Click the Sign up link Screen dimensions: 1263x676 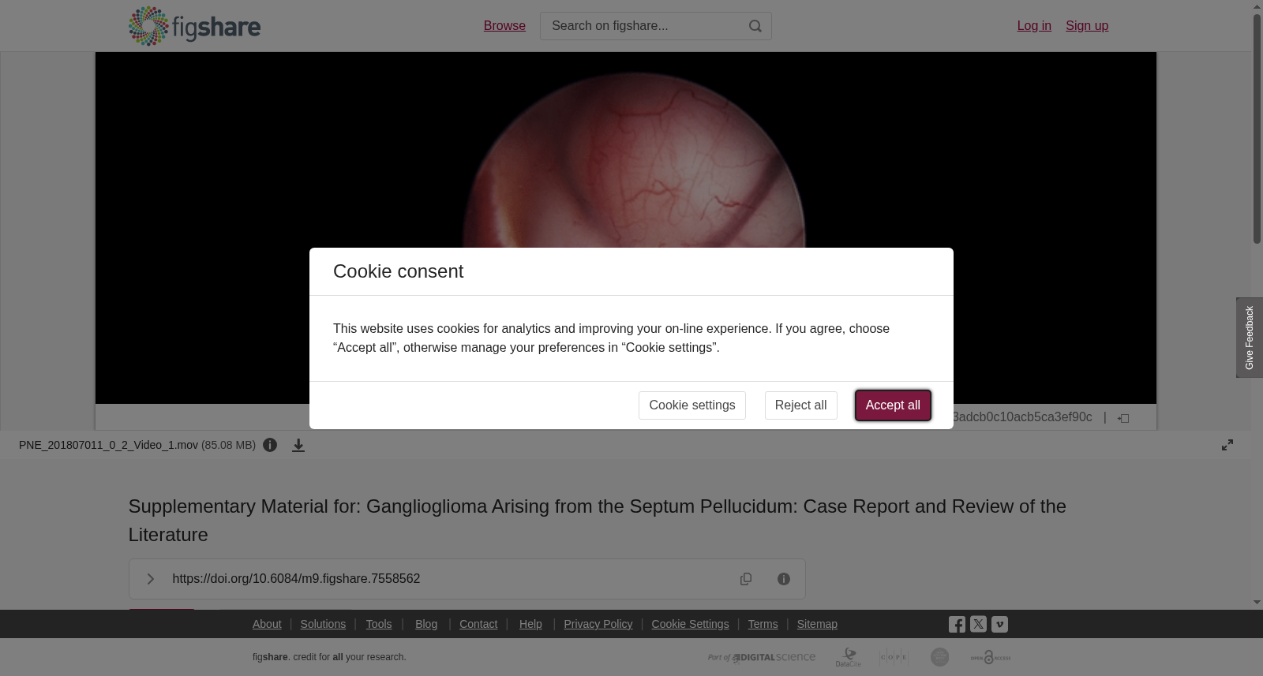[1087, 26]
